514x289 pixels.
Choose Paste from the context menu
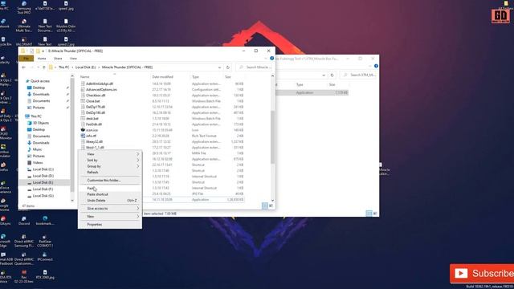pyautogui.click(x=110, y=189)
